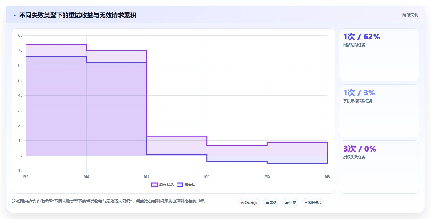Click the blue 改善后 legend swatch
The height and width of the screenshot is (219, 431).
click(x=180, y=185)
